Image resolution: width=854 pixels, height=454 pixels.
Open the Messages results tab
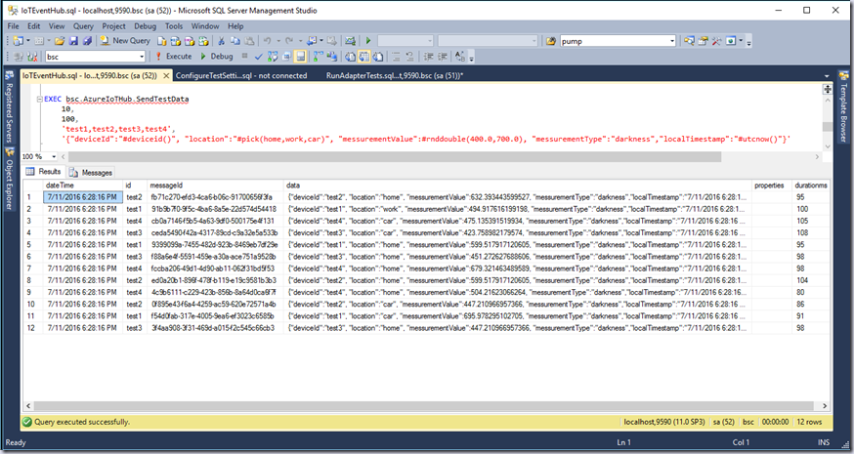pos(91,173)
